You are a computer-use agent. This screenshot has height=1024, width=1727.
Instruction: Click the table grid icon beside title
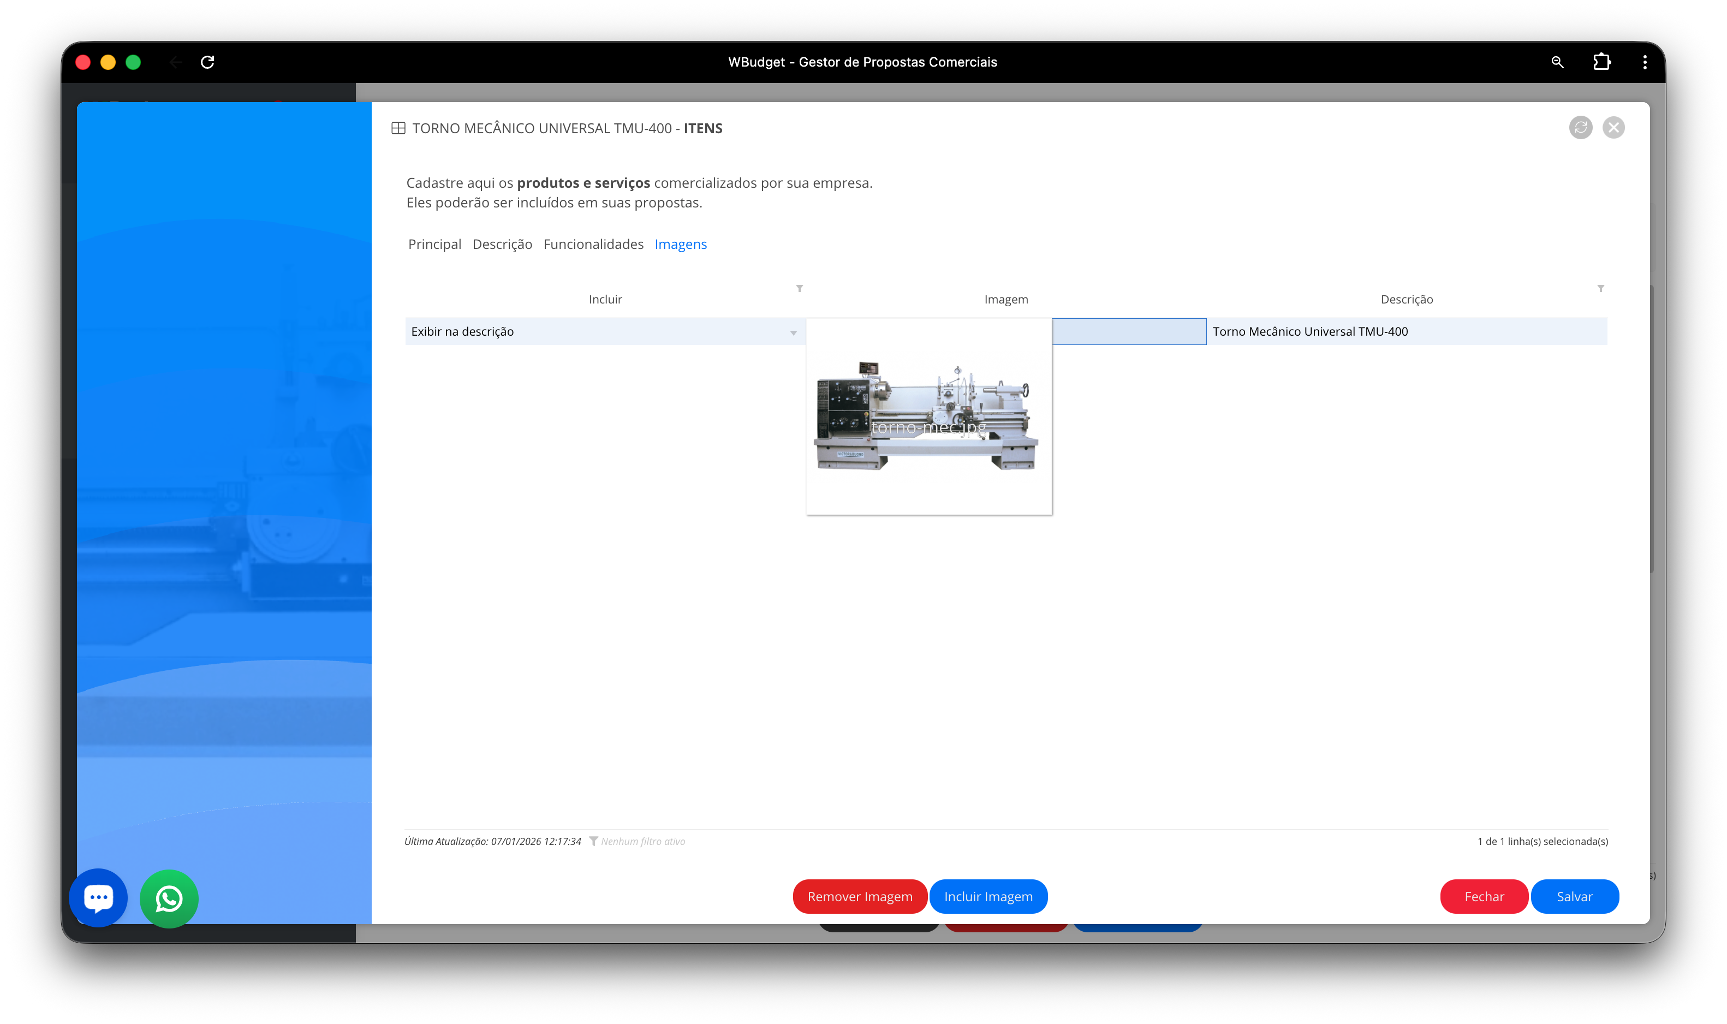[398, 128]
